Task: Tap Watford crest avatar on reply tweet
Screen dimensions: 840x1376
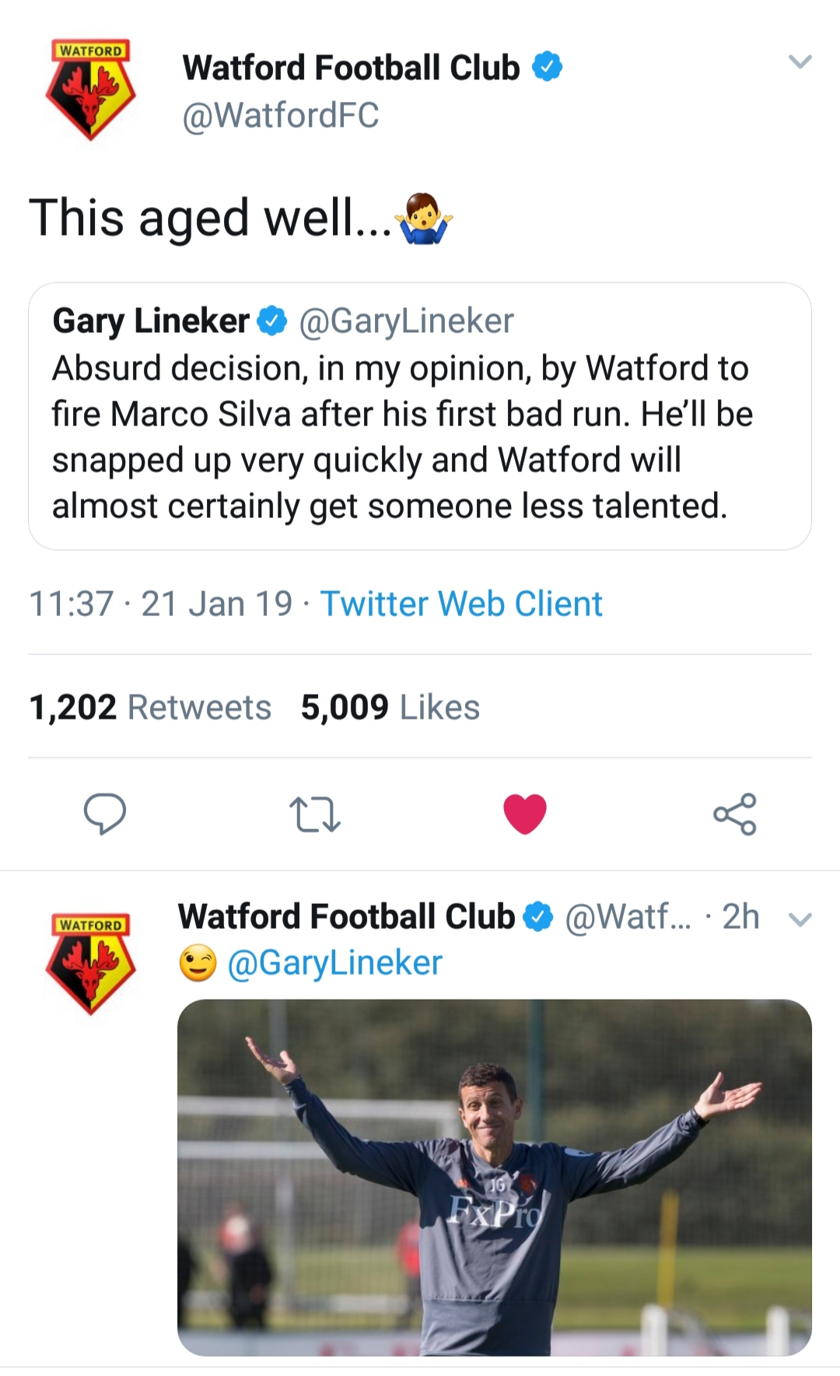Action: coord(91,963)
